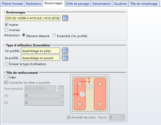Switch to Platine frontale tab
This screenshot has width=161, height=125.
(12, 4)
